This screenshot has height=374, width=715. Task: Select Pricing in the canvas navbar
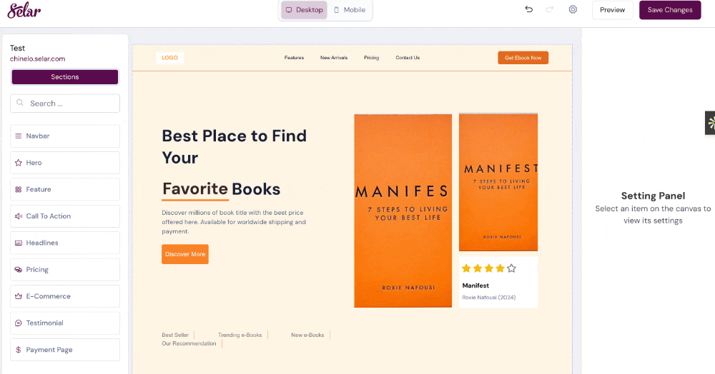(371, 58)
